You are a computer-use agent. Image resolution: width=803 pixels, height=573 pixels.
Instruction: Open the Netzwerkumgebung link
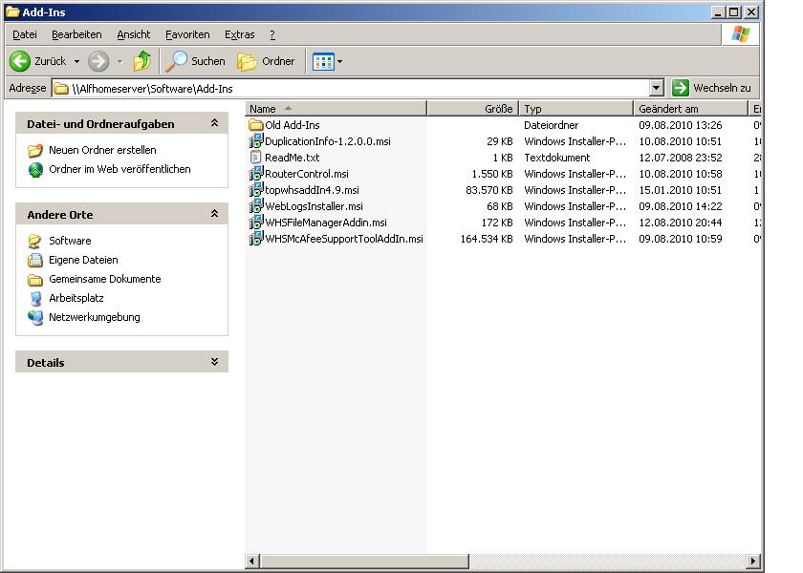pos(95,317)
